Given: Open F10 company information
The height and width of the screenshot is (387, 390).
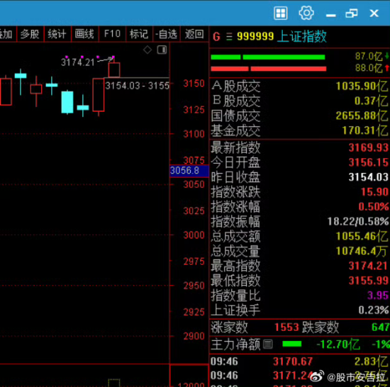Looking at the screenshot, I should point(112,34).
